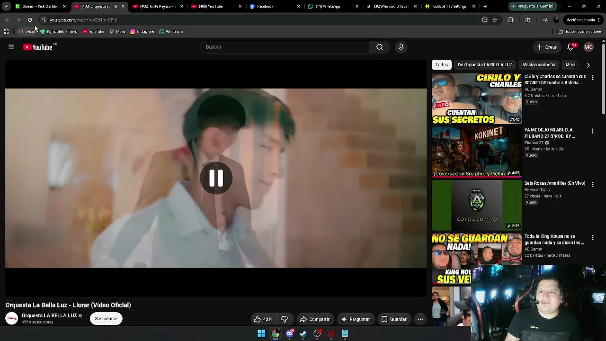Open Dota 2 from the taskbar
Screen dimensions: 606x341
tap(331, 334)
